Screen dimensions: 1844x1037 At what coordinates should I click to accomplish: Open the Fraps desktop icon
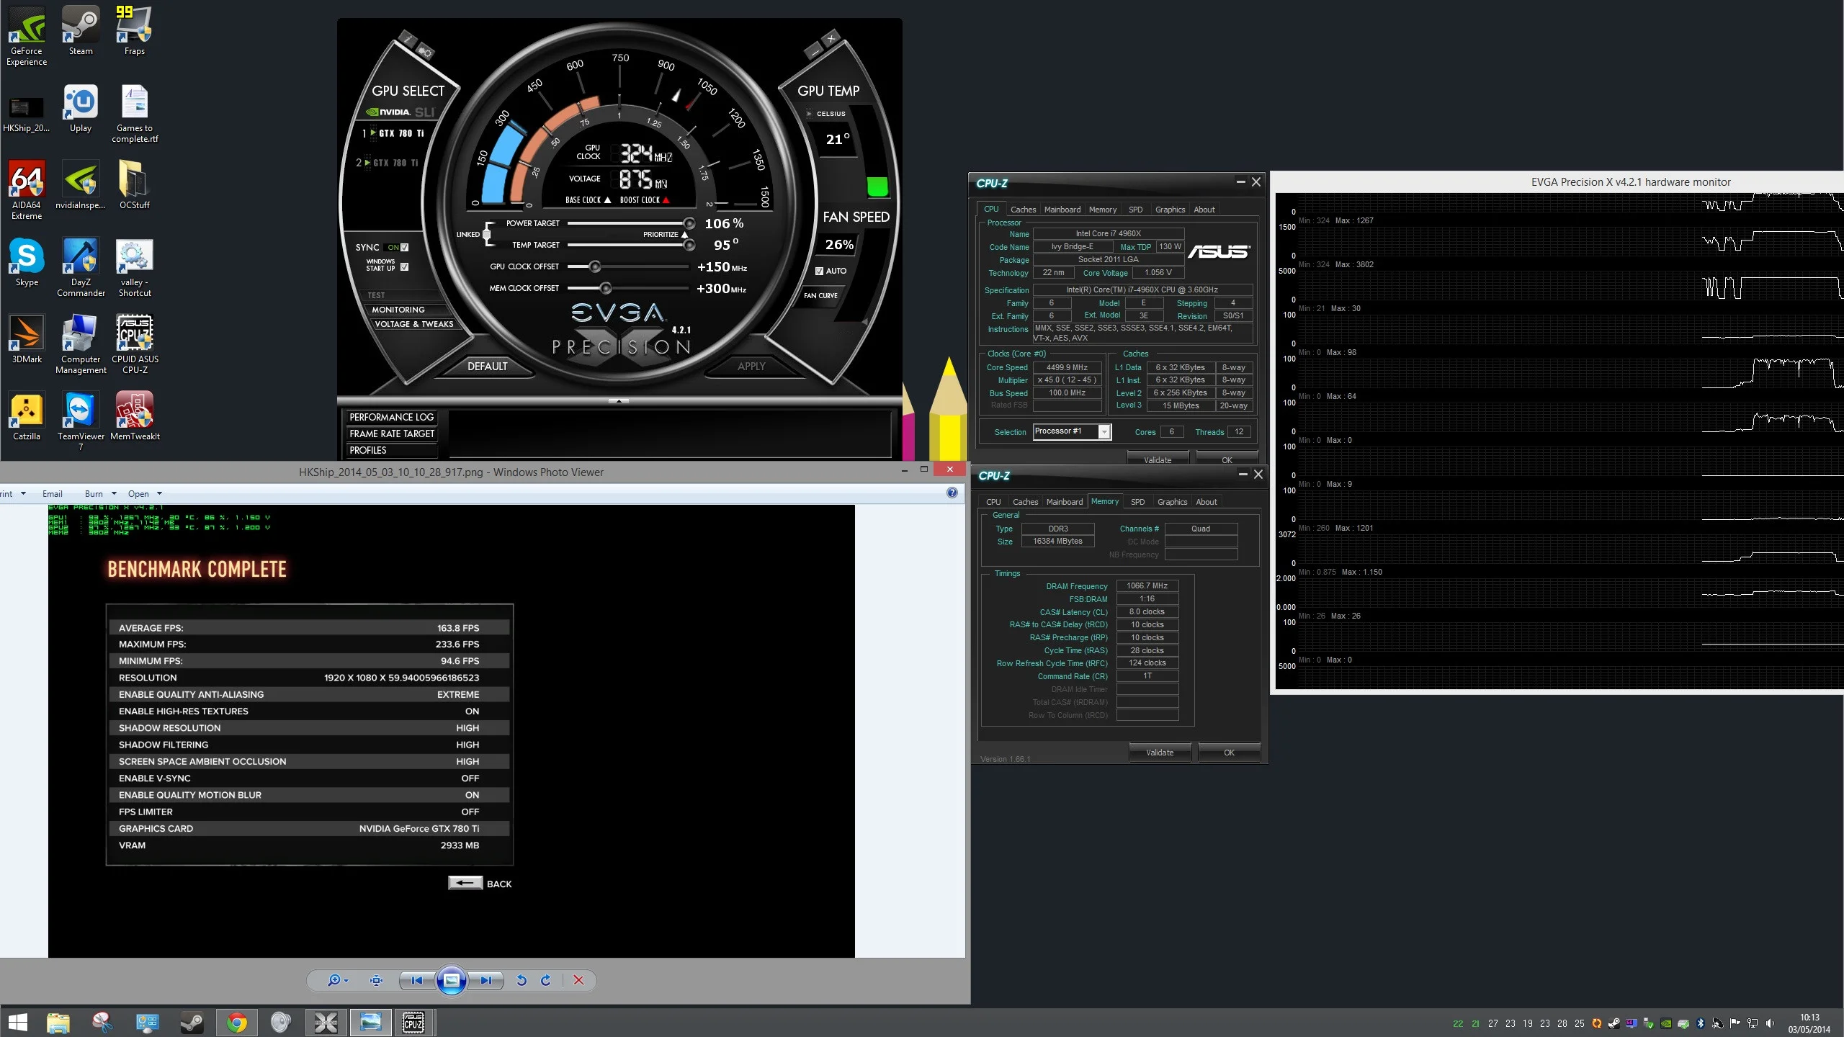tap(135, 32)
